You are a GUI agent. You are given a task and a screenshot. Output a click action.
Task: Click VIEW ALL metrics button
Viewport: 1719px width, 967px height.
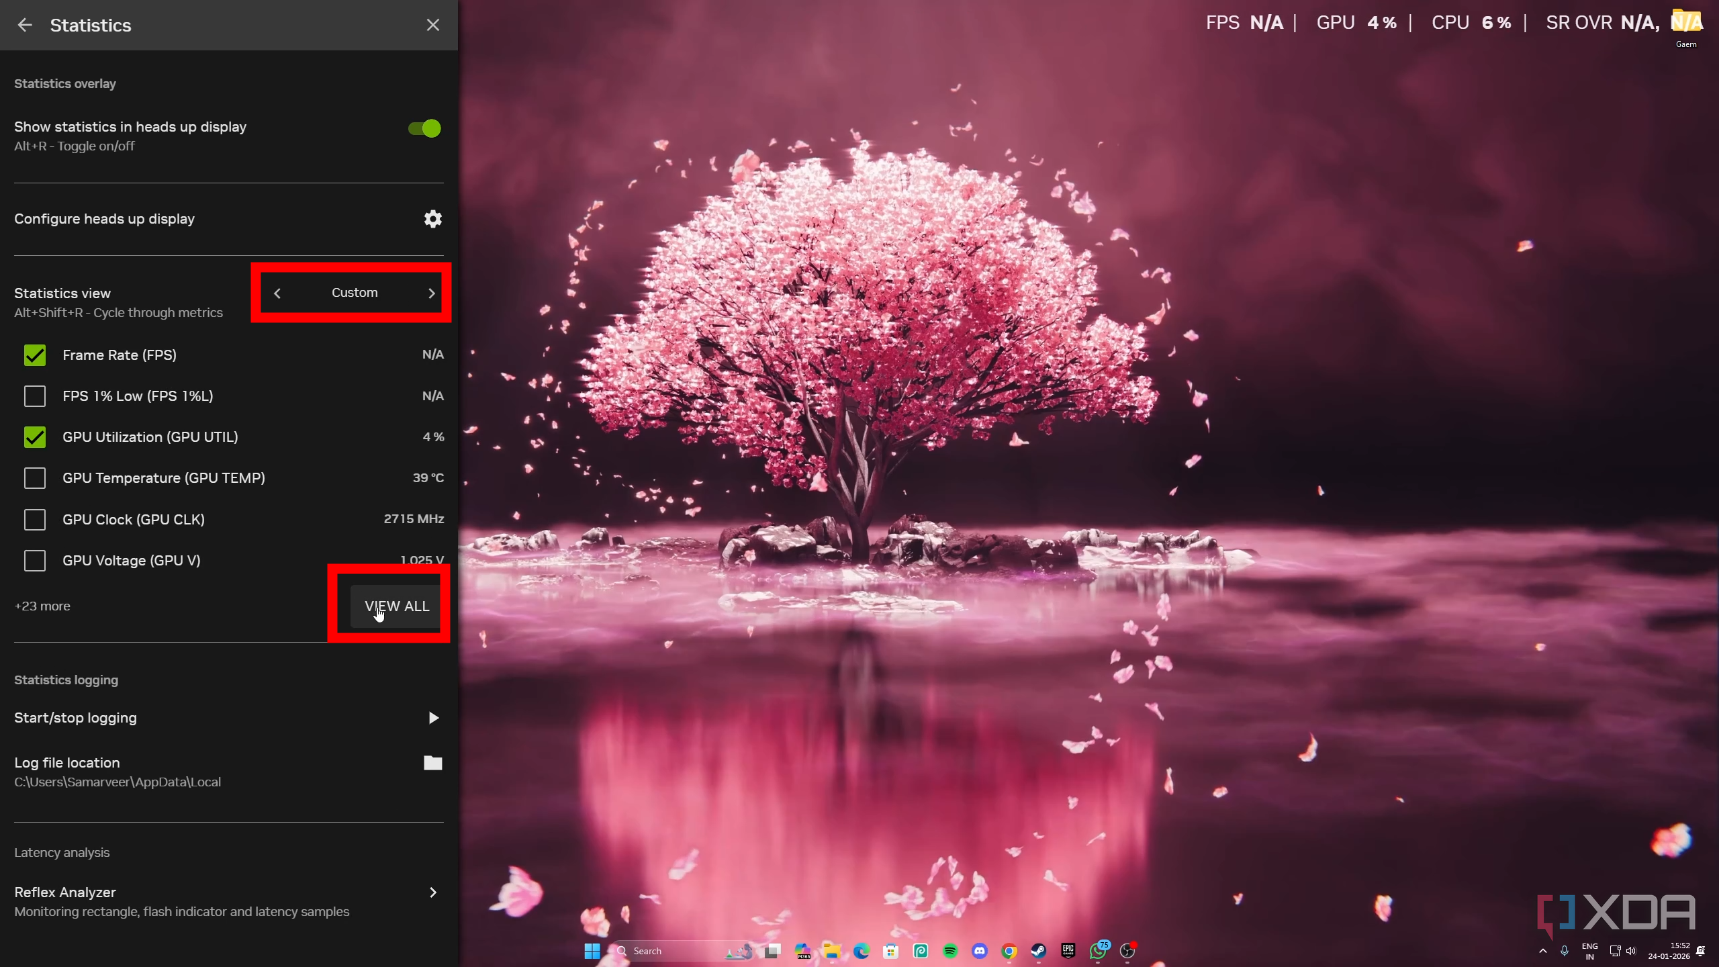click(x=396, y=606)
